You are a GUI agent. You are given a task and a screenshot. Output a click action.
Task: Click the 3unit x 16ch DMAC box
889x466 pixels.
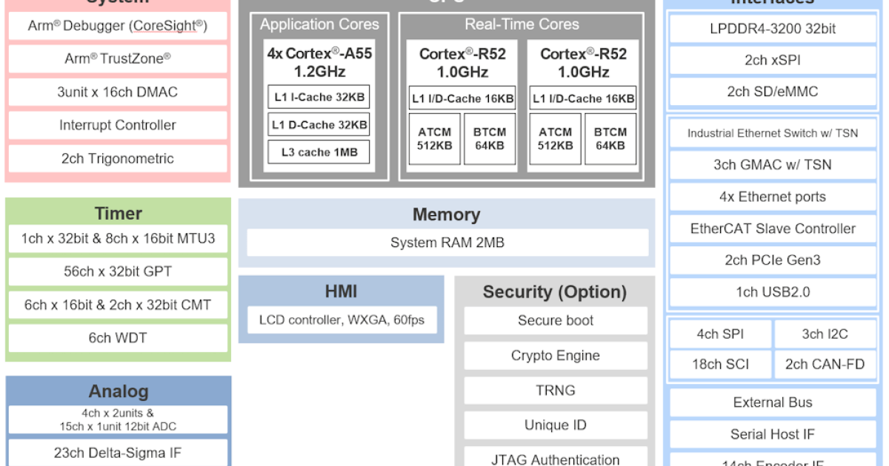pos(117,92)
